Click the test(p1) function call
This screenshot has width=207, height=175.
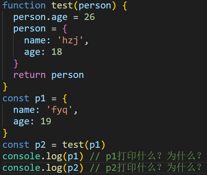[84, 145]
